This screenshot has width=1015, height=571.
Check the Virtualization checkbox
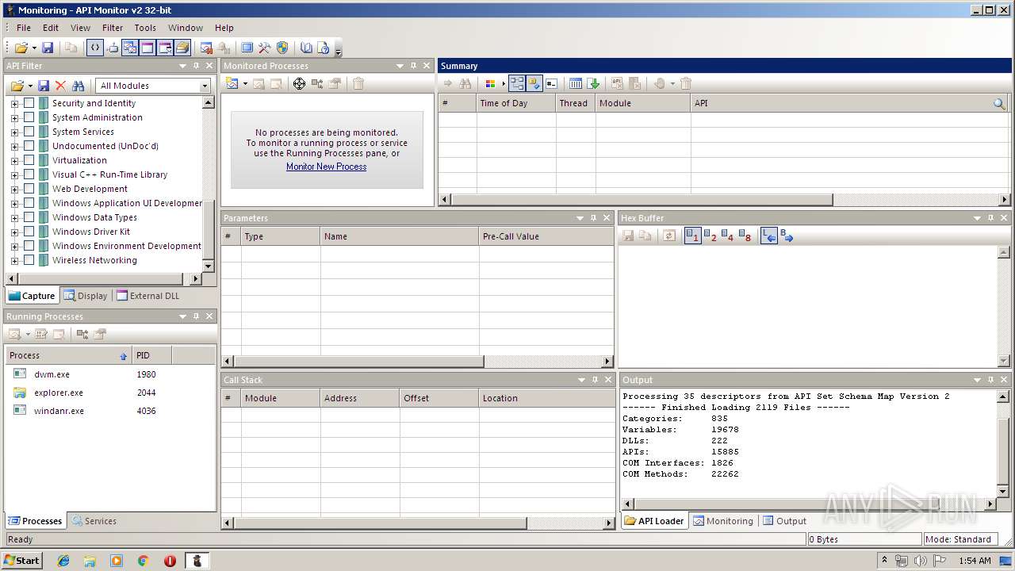(29, 160)
